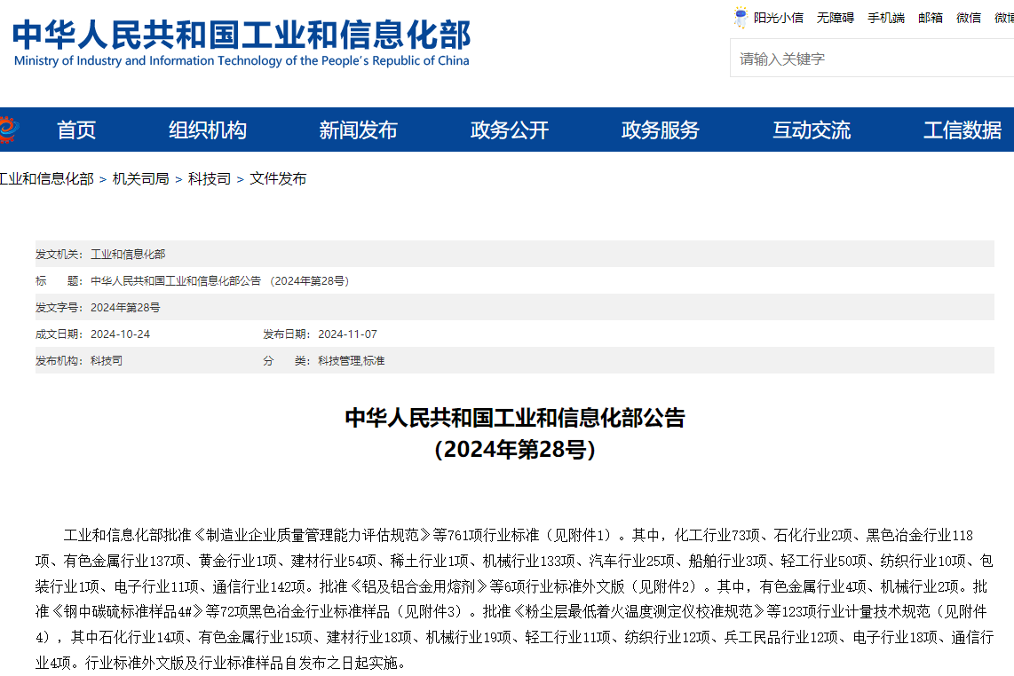1014x676 pixels.
Task: Open the 微信 link at top
Action: tap(969, 18)
